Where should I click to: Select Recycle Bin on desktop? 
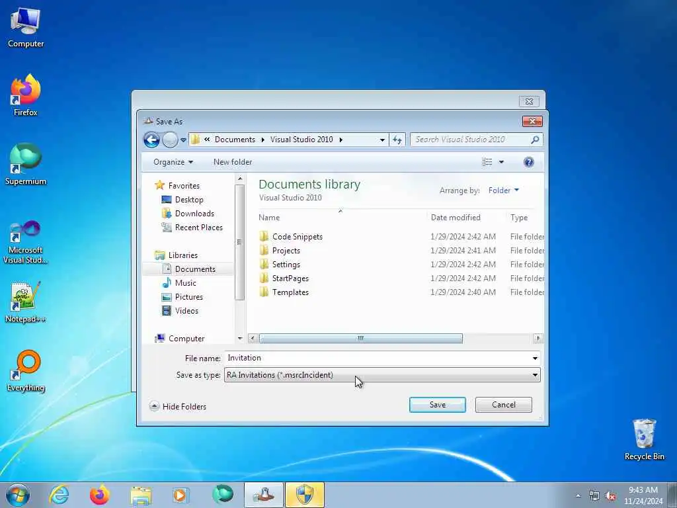[644, 439]
